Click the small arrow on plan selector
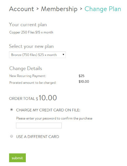Image resolution: width=127 pixels, height=166 pixels. pyautogui.click(x=64, y=55)
